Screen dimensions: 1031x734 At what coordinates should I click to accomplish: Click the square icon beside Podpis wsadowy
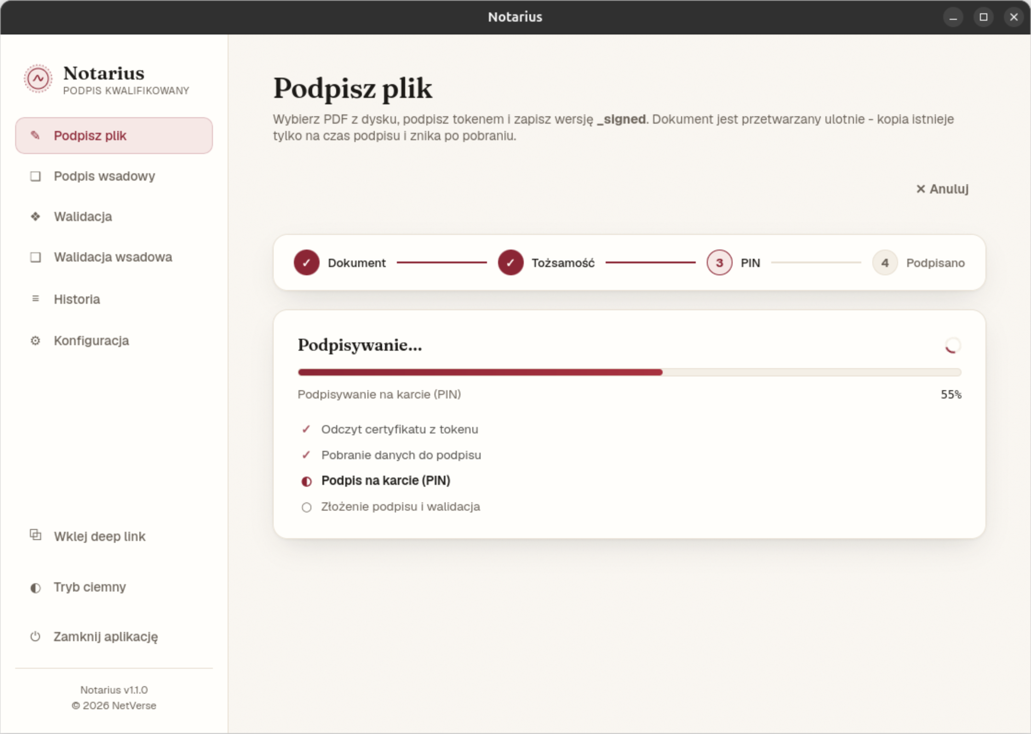click(35, 176)
